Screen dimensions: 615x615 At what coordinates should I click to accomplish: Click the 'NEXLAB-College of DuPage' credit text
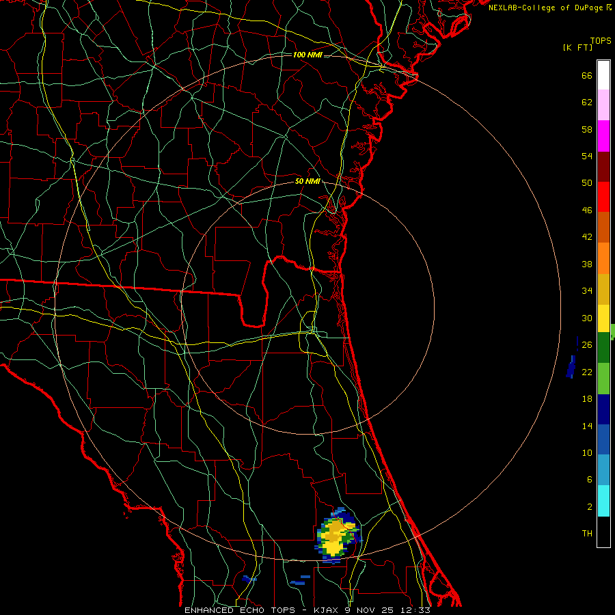545,8
